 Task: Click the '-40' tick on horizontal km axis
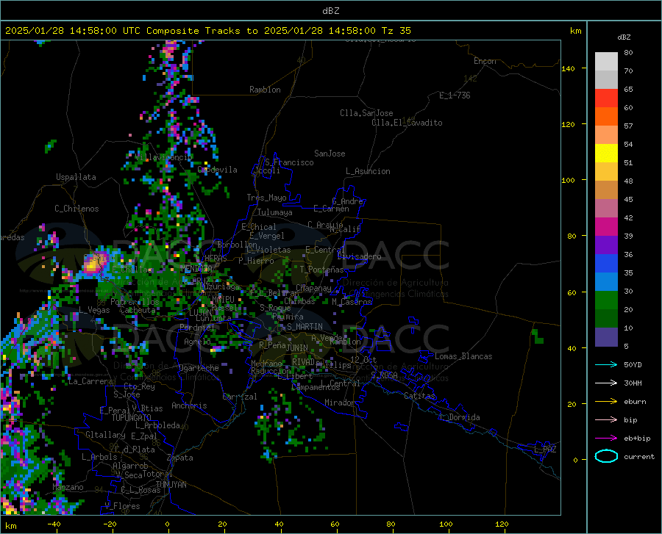pyautogui.click(x=54, y=524)
